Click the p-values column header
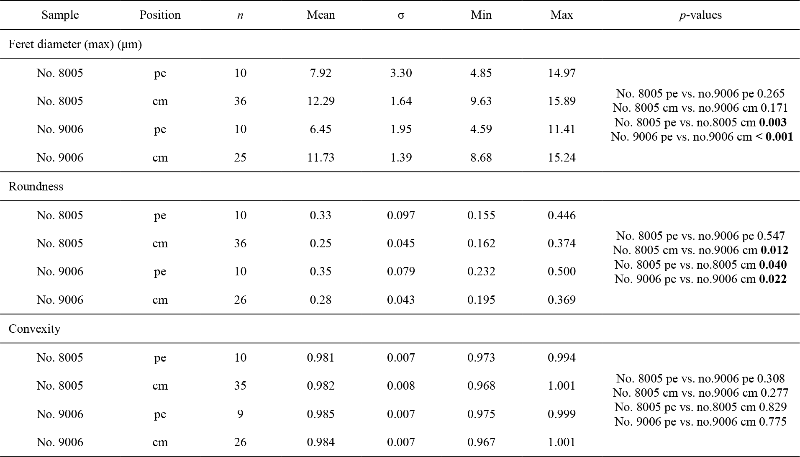The height and width of the screenshot is (457, 800). [x=700, y=15]
